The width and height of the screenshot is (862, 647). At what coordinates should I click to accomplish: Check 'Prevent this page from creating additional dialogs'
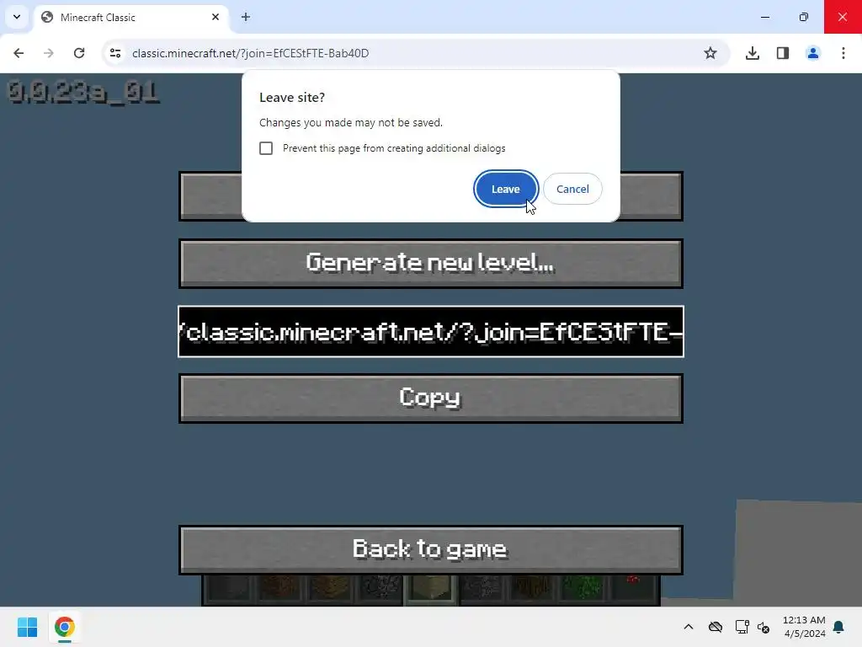(x=266, y=148)
